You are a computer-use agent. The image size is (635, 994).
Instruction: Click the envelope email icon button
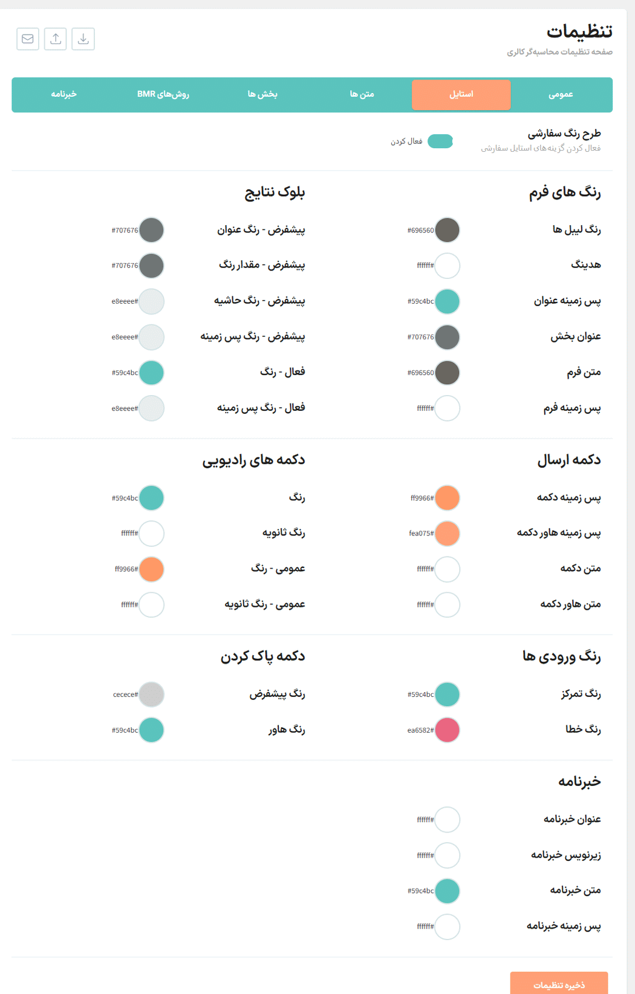[x=28, y=39]
